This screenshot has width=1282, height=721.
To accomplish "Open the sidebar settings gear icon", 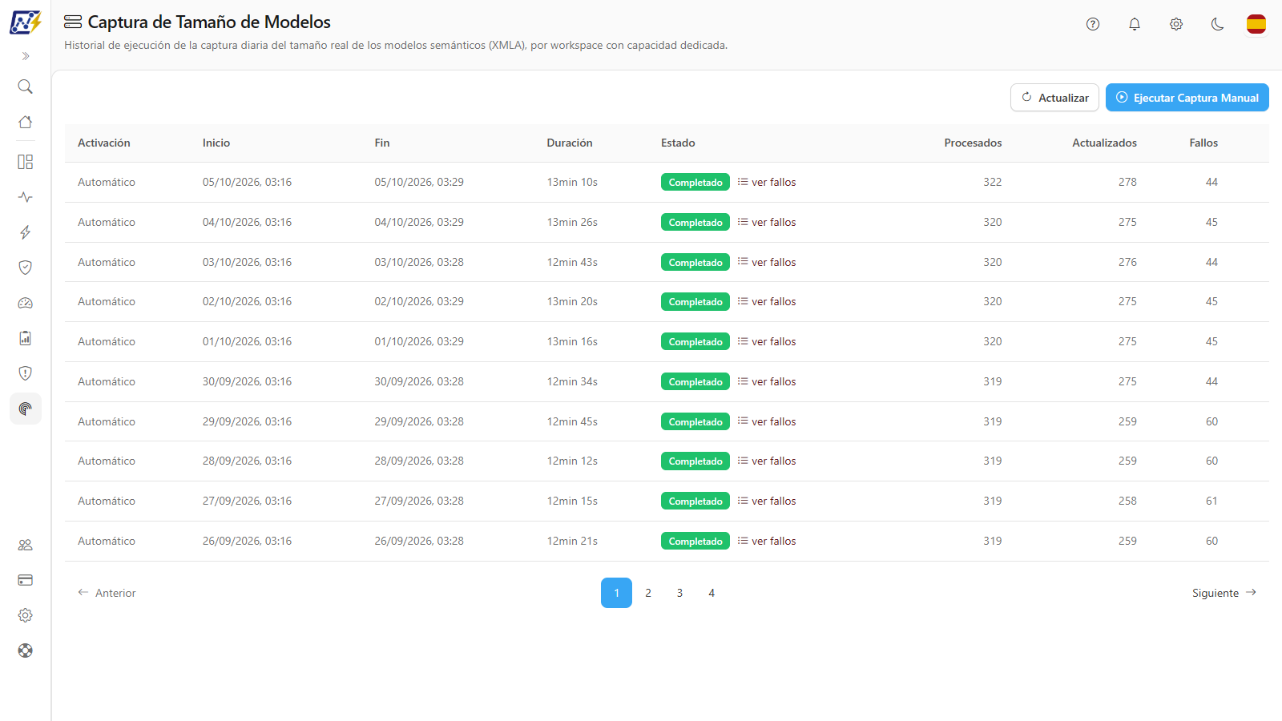I will click(26, 615).
